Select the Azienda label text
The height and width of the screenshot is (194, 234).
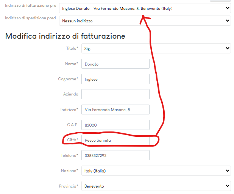tap(70, 94)
